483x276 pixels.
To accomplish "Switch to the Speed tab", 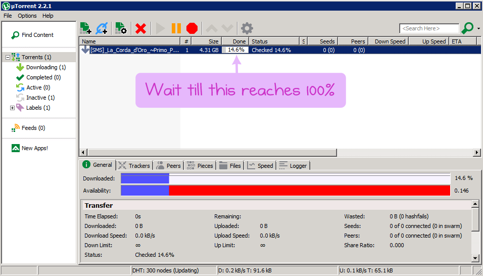I will click(x=261, y=166).
